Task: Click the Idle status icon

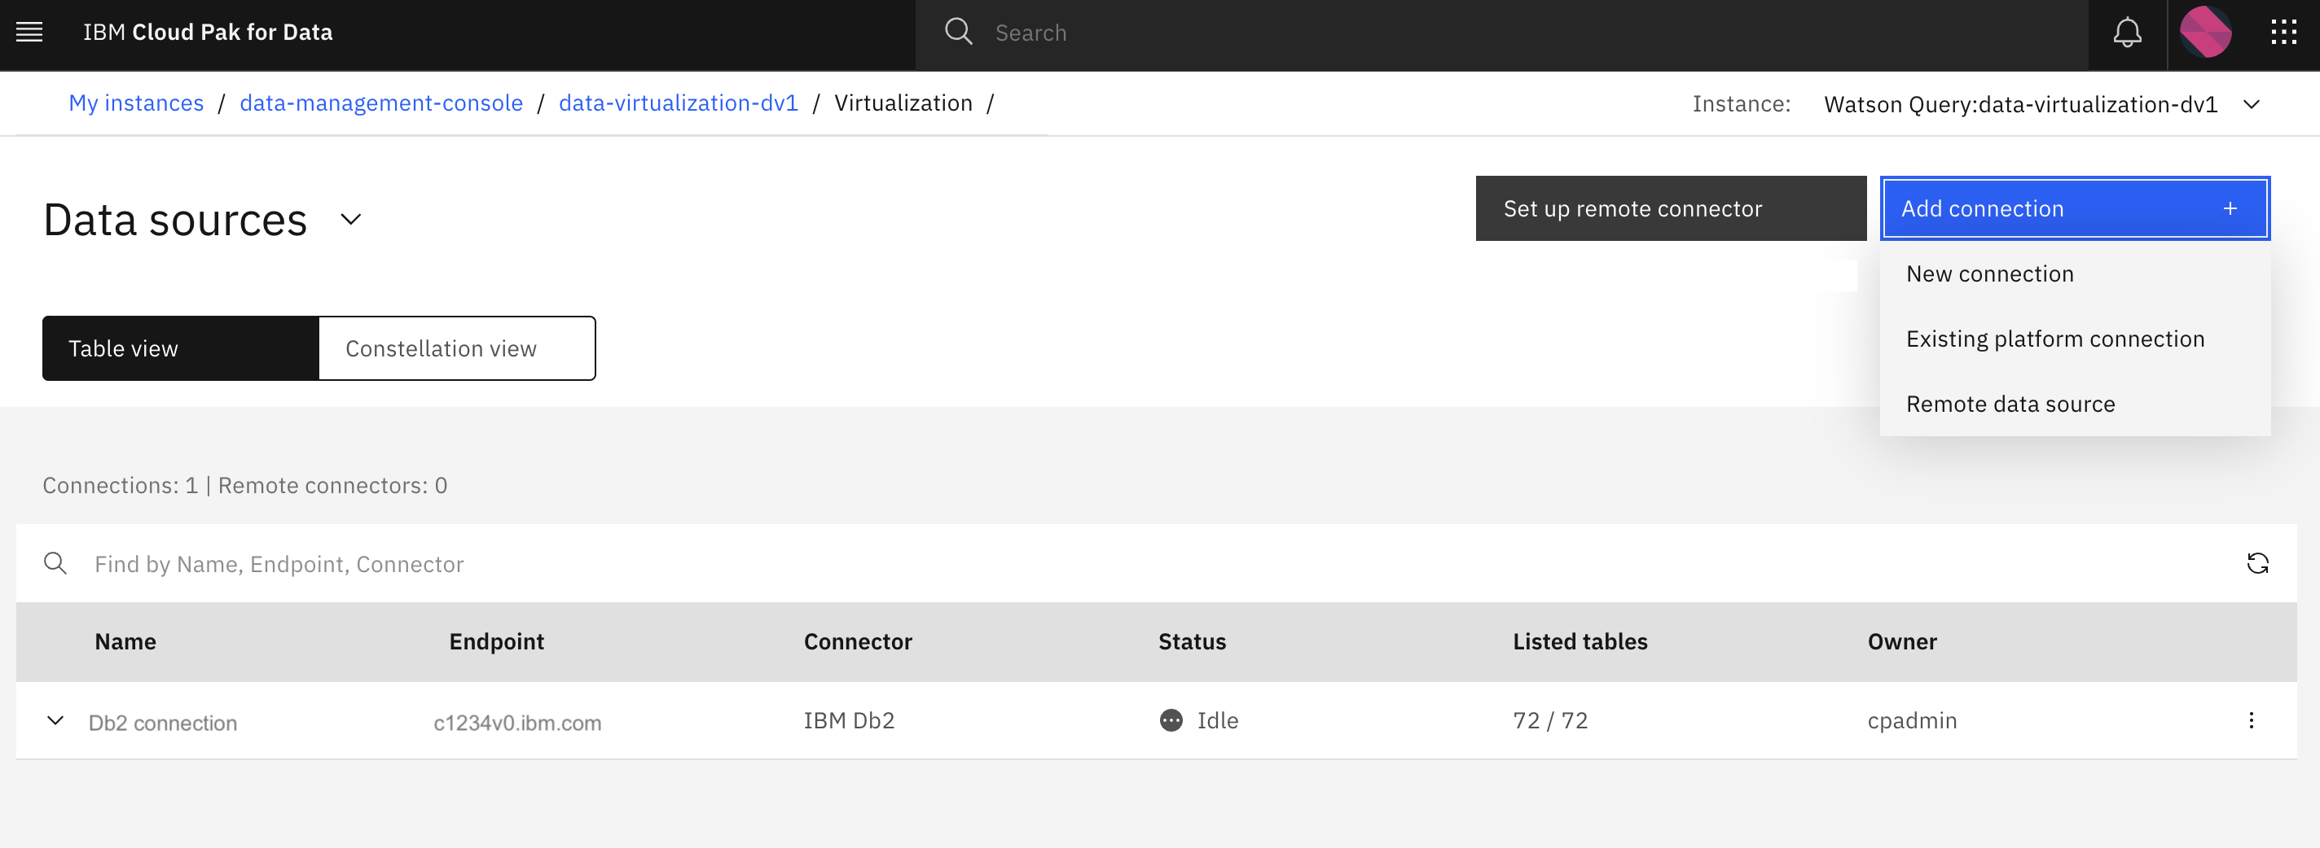Action: 1171,720
